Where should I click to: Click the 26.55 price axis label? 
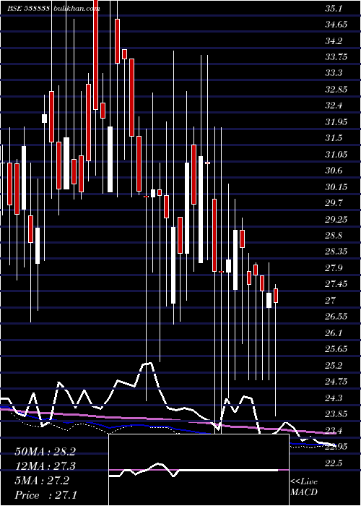point(336,317)
